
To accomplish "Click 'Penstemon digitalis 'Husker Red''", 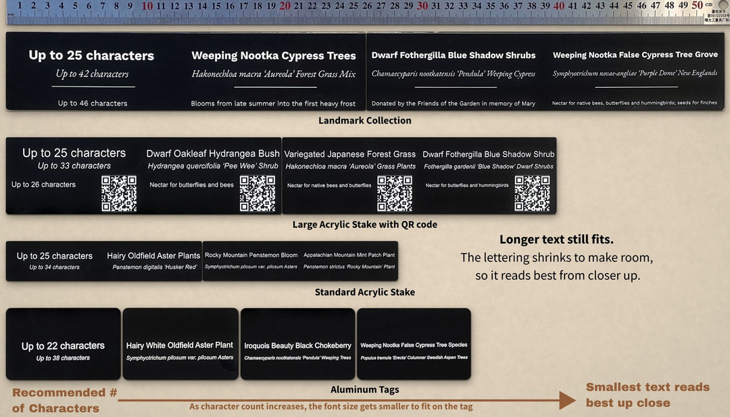I will click(x=155, y=267).
